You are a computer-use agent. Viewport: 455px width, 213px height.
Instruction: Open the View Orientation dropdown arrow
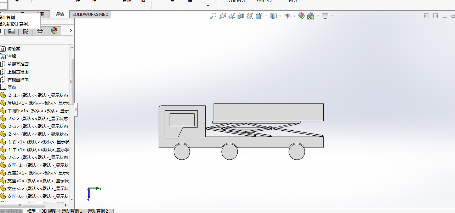click(266, 16)
